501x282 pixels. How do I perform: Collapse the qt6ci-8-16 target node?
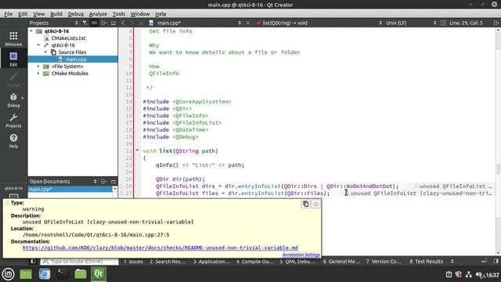(38, 45)
